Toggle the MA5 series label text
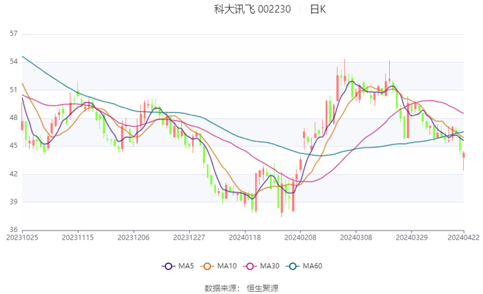Viewport: 483px width, 294px height. pos(185,266)
